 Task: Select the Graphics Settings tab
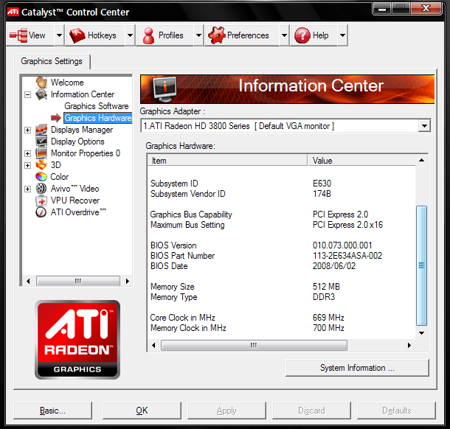[52, 61]
